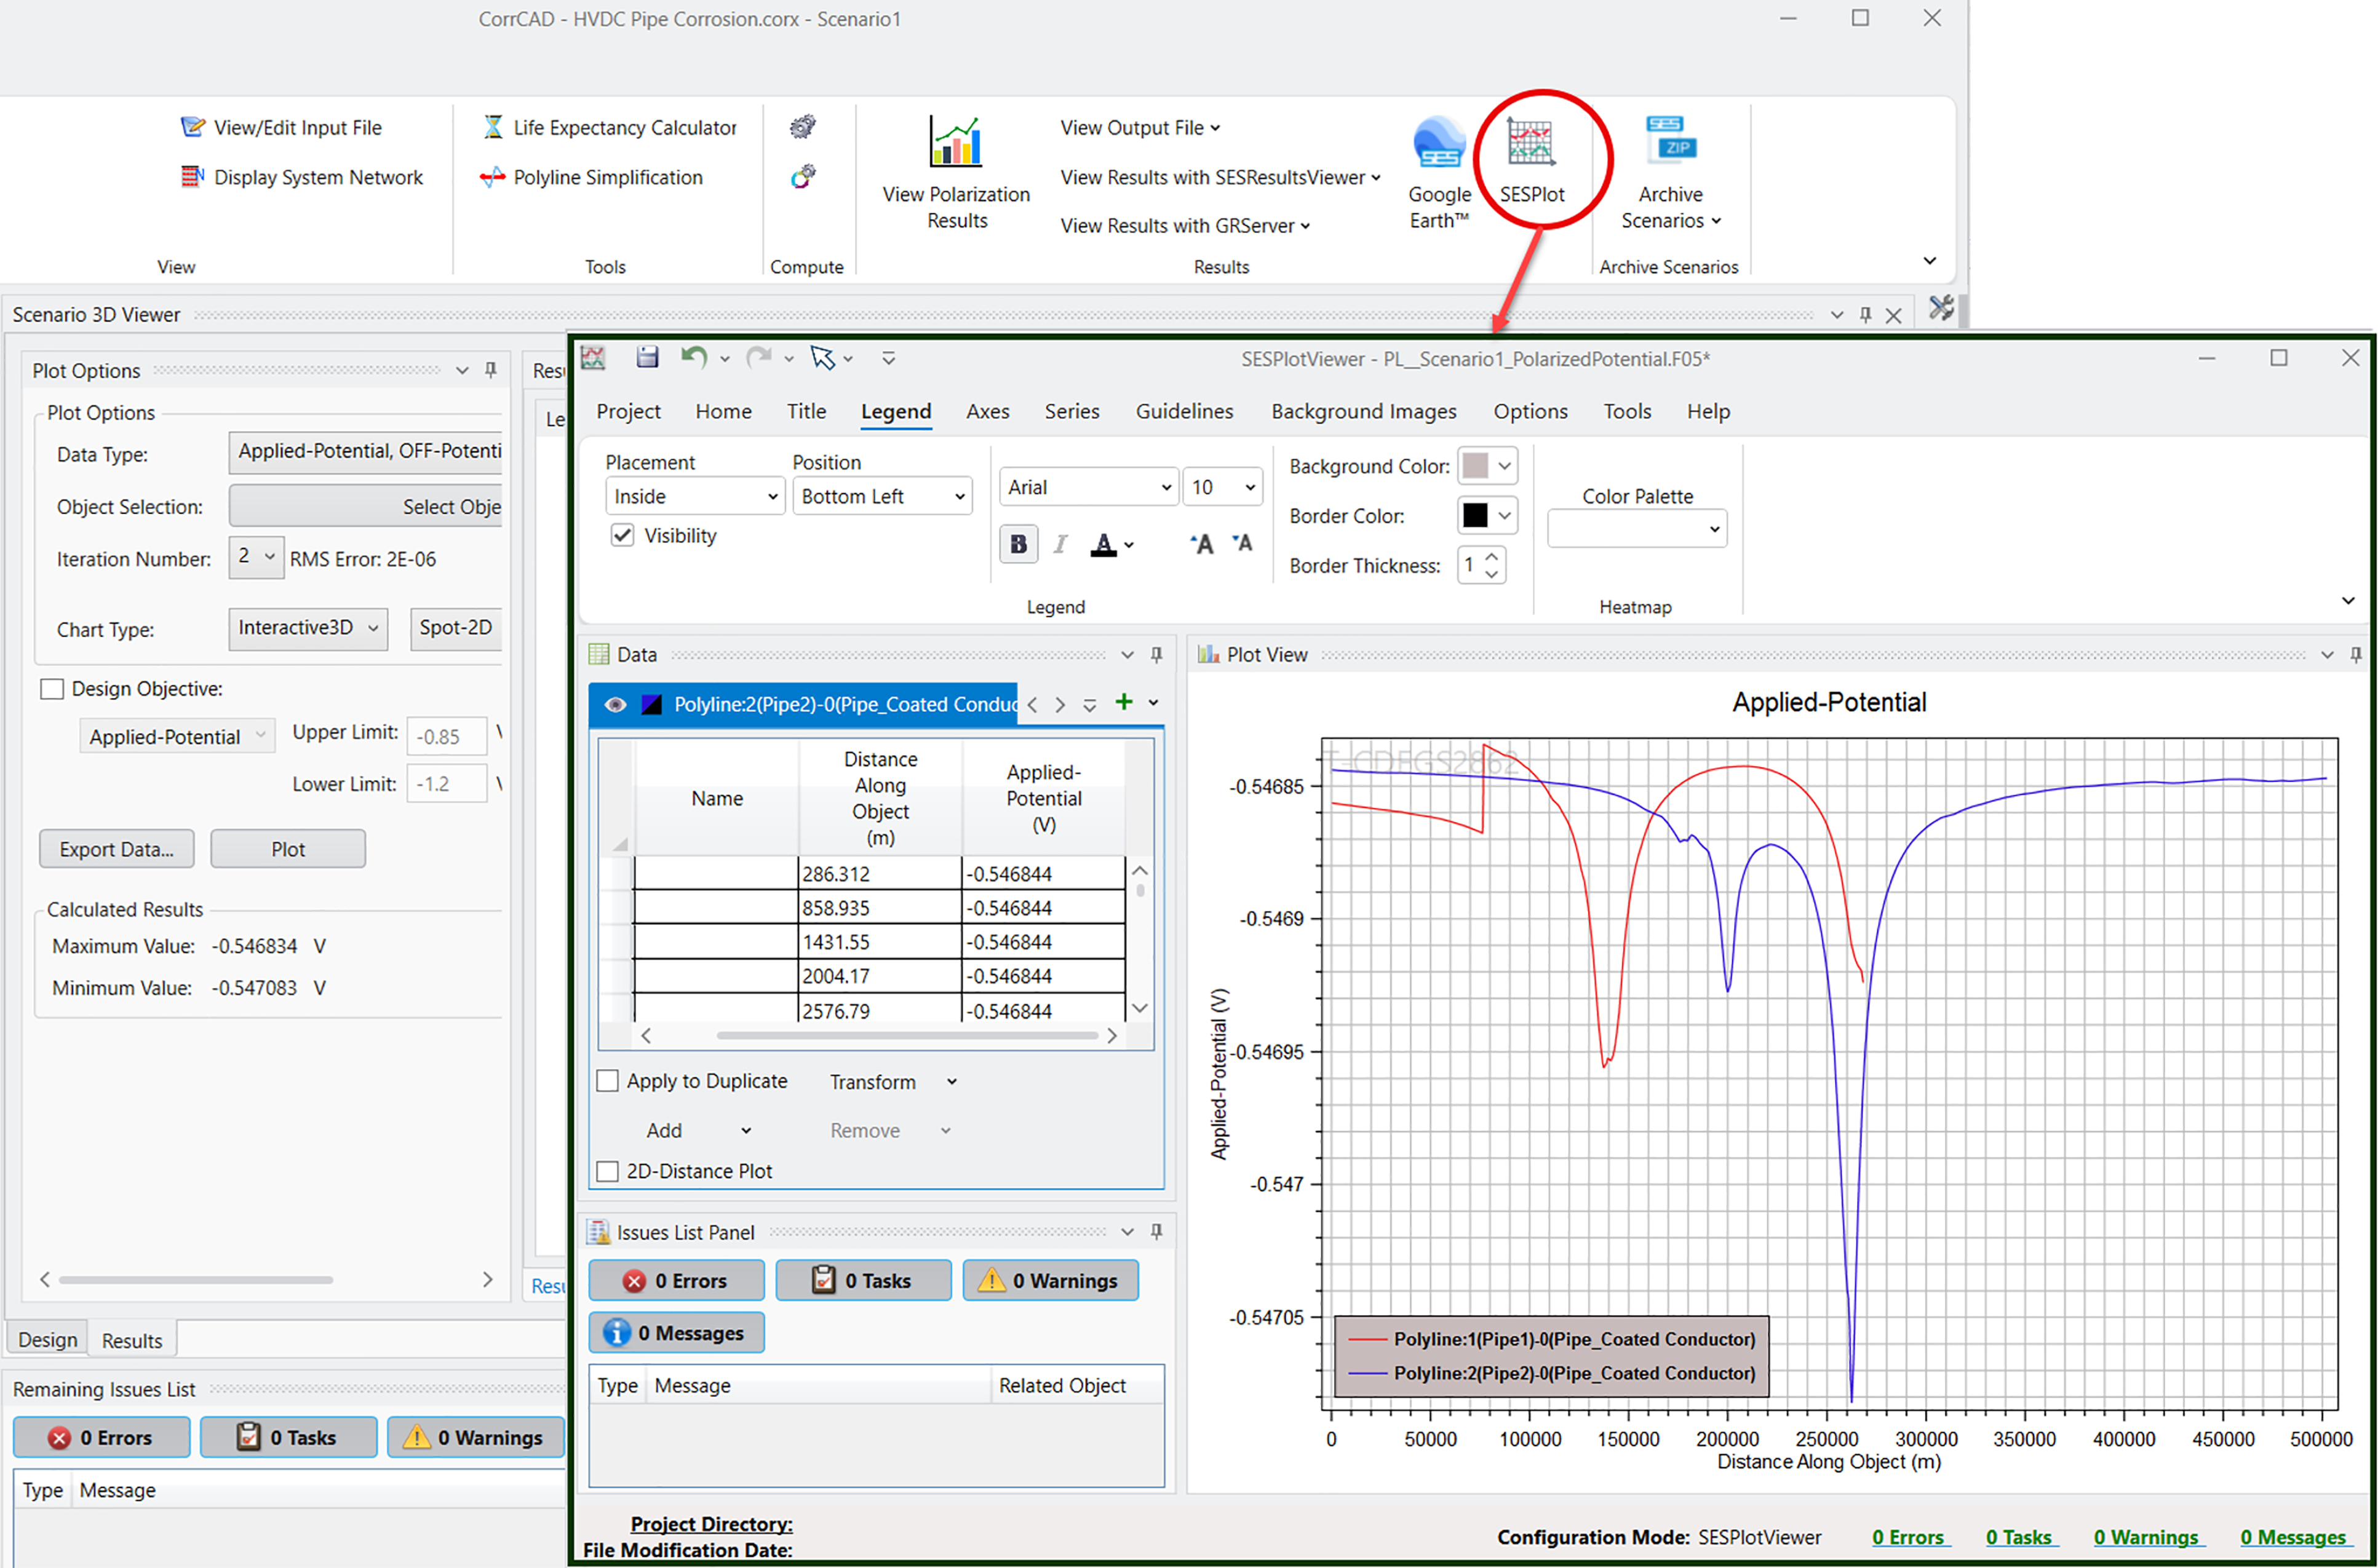Click the Plot button
The height and width of the screenshot is (1568, 2378).
(x=288, y=849)
